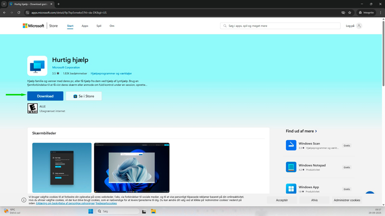This screenshot has width=385, height=216.
Task: Open a new browser tab
Action: point(58,4)
